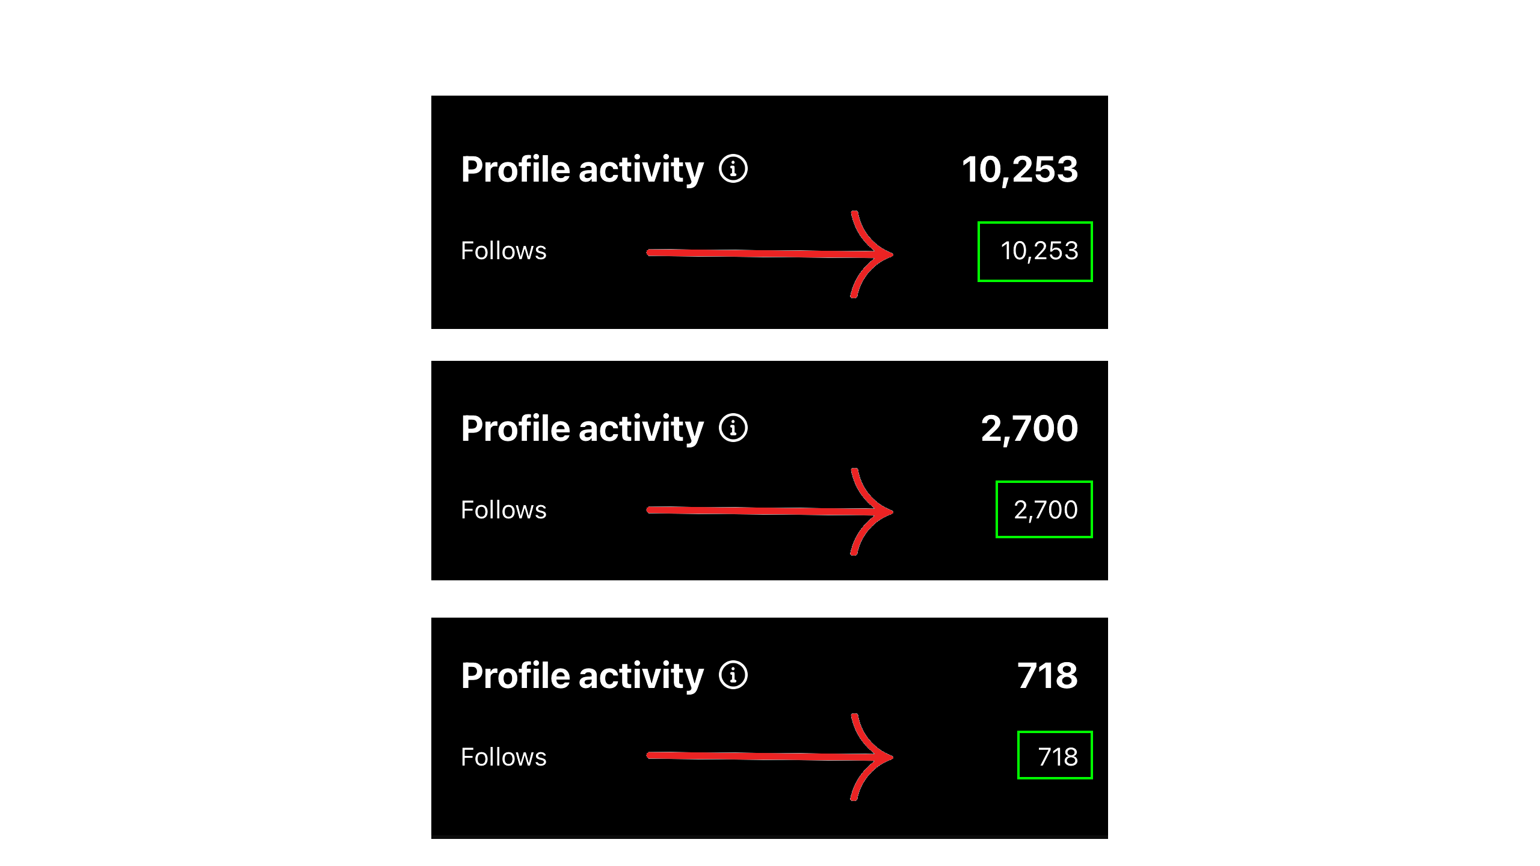The image size is (1540, 866).
Task: Click the info icon beside the 2,700 Profile activity
Action: click(733, 428)
